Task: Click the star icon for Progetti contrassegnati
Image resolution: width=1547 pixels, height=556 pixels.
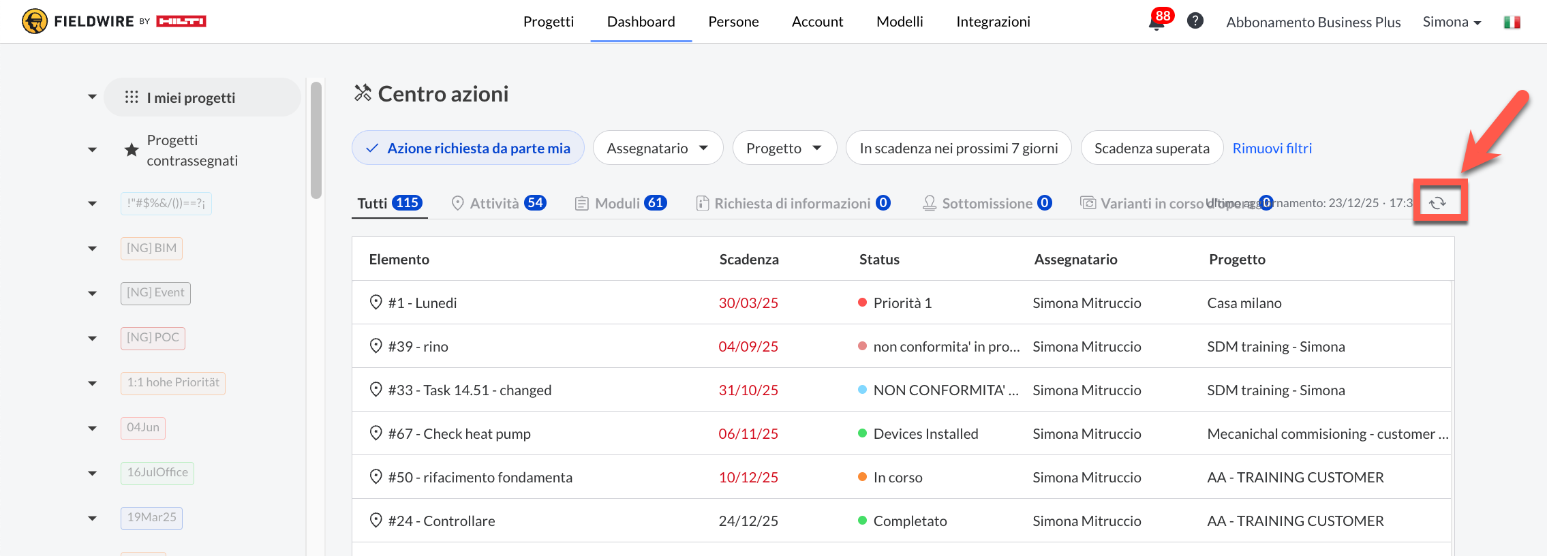Action: (x=132, y=150)
